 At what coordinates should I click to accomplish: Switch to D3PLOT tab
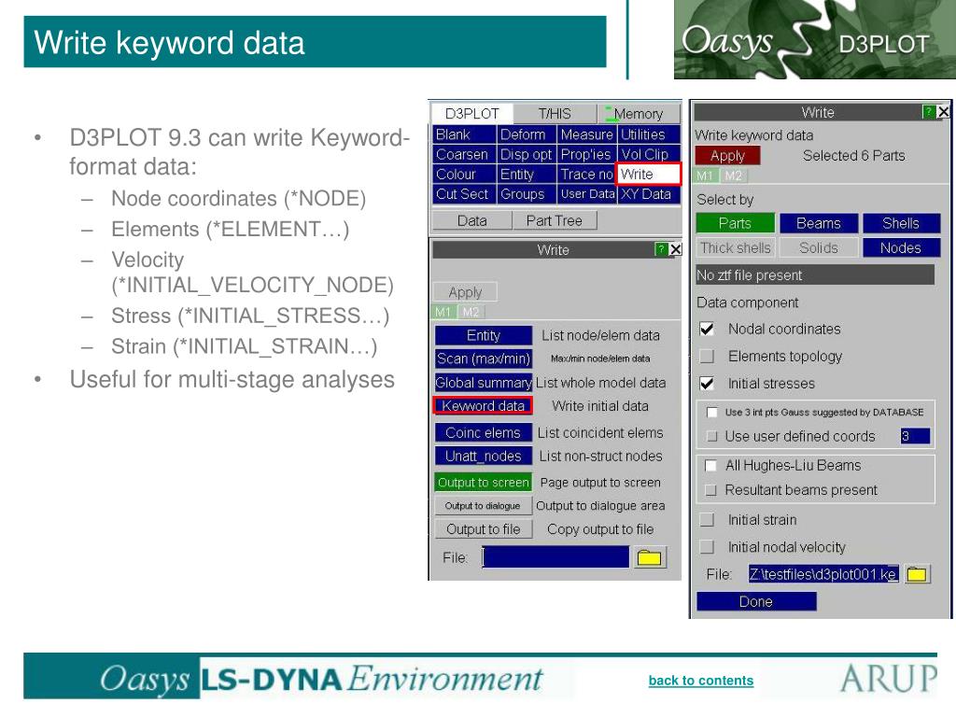point(471,114)
